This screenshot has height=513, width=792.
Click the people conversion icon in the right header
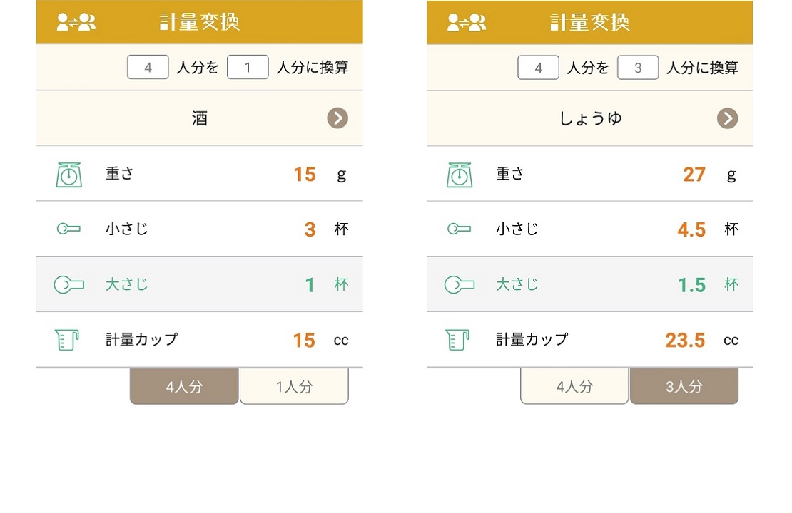[x=466, y=22]
